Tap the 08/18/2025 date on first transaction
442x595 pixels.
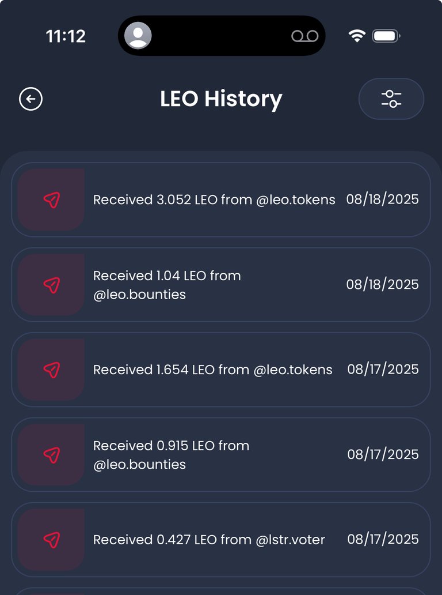(383, 199)
